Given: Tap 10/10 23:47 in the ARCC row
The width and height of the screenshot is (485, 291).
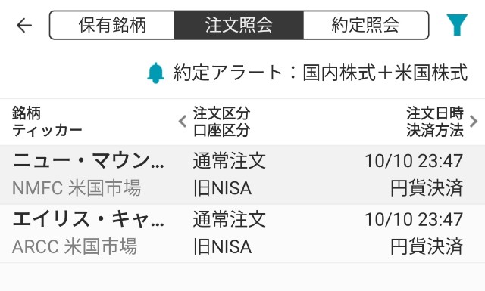Looking at the screenshot, I should [x=414, y=219].
